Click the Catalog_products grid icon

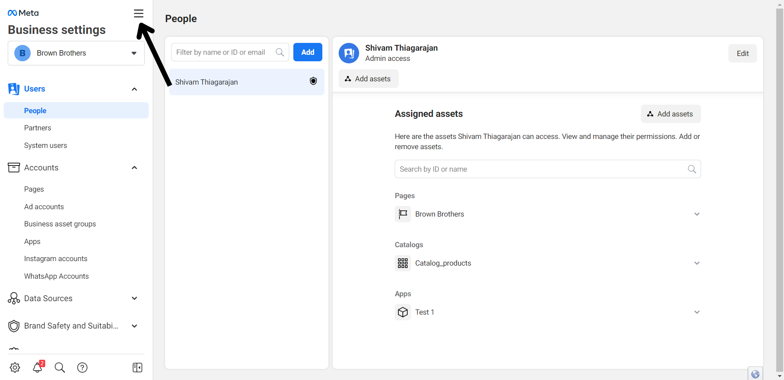pyautogui.click(x=403, y=263)
